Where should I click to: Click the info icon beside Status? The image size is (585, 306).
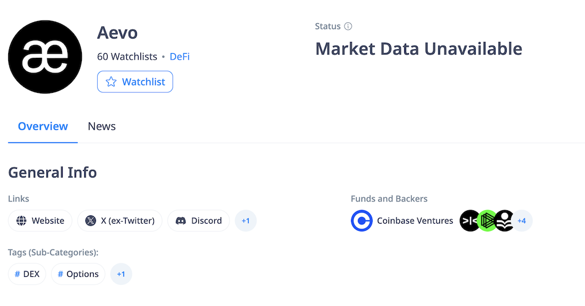tap(348, 26)
